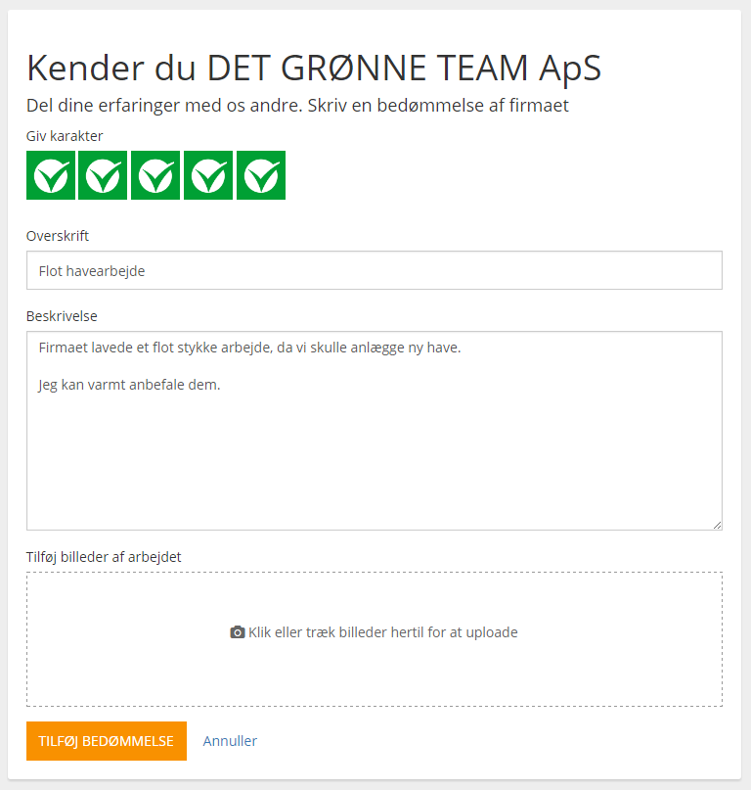Click inside the Beskrivelse text area

[x=375, y=431]
